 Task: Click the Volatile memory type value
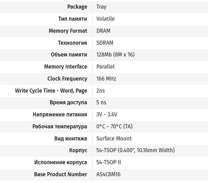(105, 19)
